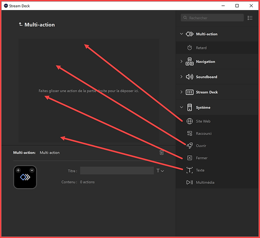Click the Site Web globe icon
260x238 pixels.
pos(189,121)
